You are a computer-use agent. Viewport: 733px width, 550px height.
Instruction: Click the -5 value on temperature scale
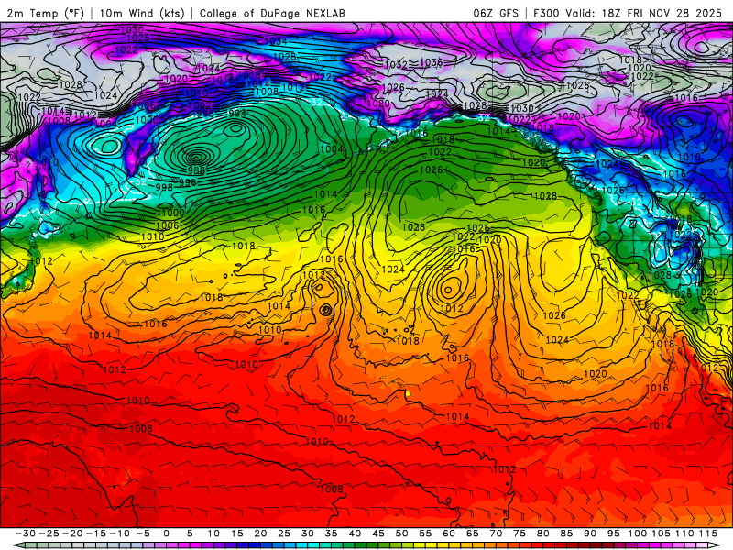[x=143, y=533]
